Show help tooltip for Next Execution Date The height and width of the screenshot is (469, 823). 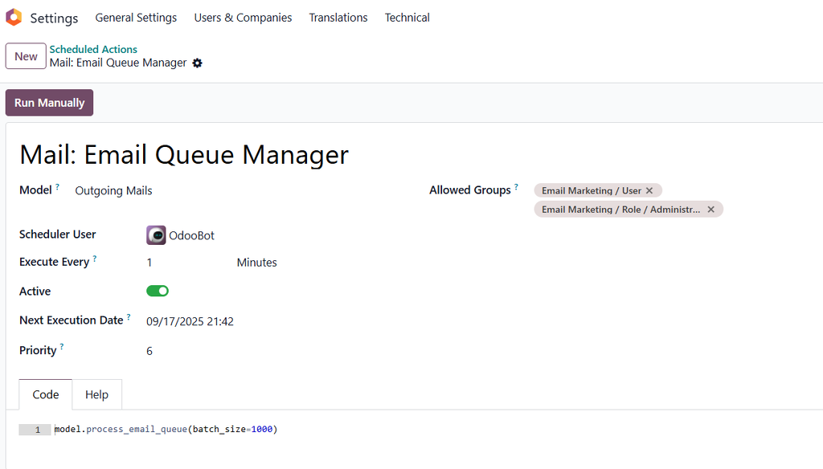click(129, 317)
